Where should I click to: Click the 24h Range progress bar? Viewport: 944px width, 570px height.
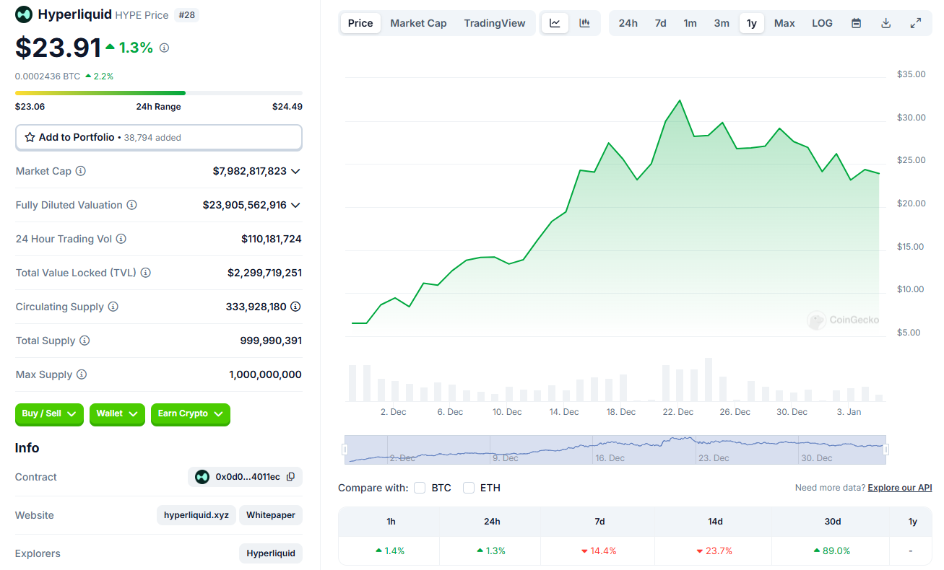tap(159, 93)
